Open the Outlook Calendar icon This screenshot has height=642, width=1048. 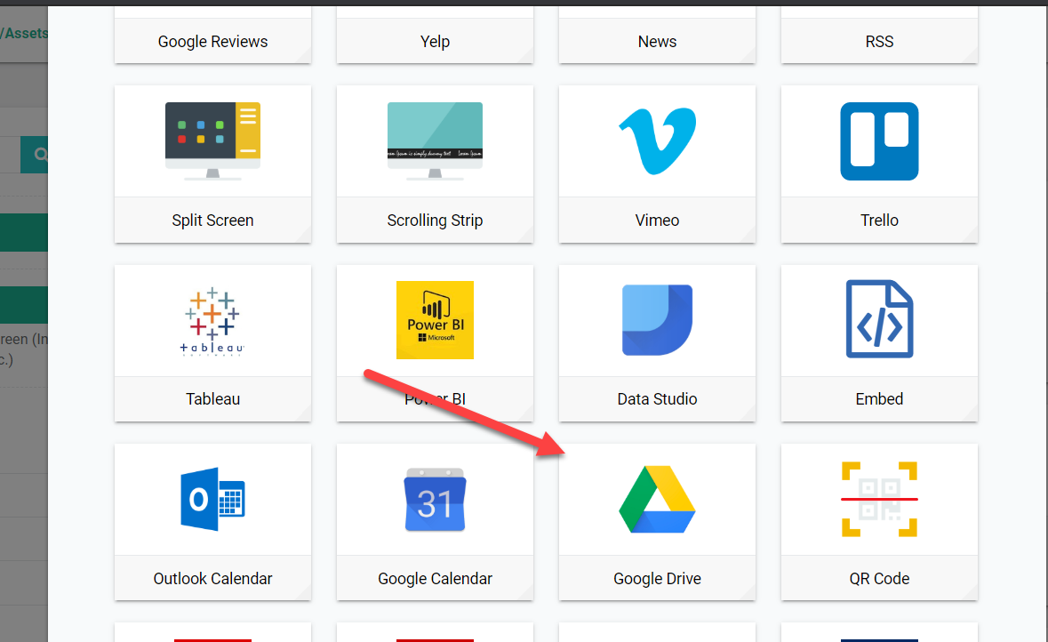pos(212,499)
